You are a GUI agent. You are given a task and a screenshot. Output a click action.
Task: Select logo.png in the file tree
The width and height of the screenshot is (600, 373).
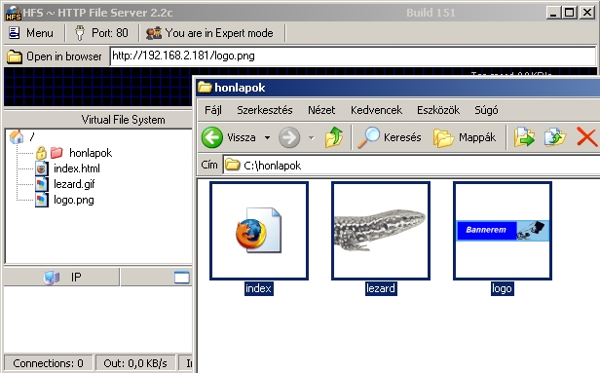(x=73, y=200)
